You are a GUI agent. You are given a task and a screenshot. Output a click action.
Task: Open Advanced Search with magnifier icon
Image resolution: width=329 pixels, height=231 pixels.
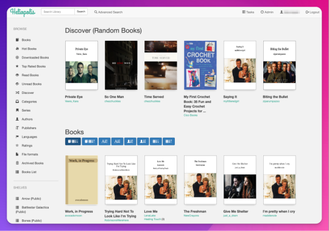108,12
